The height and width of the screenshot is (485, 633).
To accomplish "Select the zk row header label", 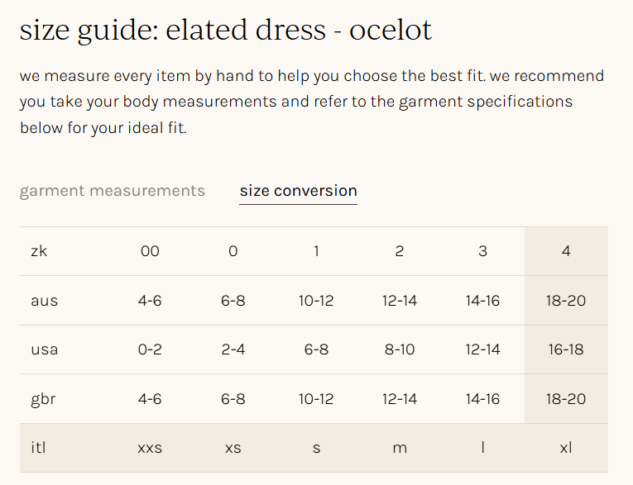I will (39, 251).
